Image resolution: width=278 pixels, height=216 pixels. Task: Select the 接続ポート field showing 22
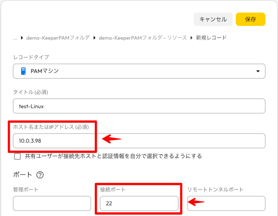pos(139,203)
